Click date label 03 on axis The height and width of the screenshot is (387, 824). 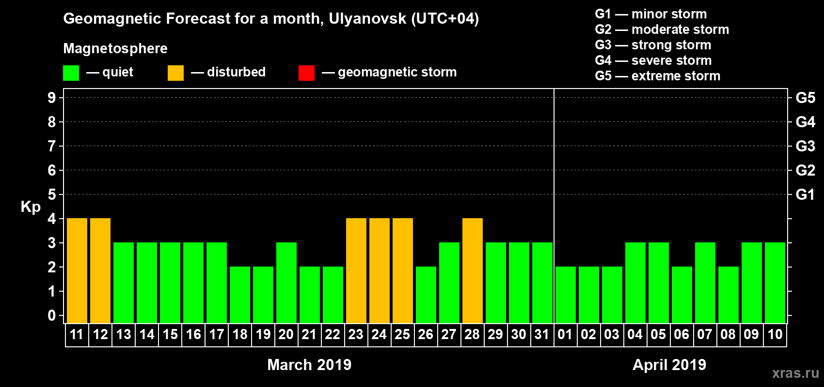pyautogui.click(x=612, y=334)
